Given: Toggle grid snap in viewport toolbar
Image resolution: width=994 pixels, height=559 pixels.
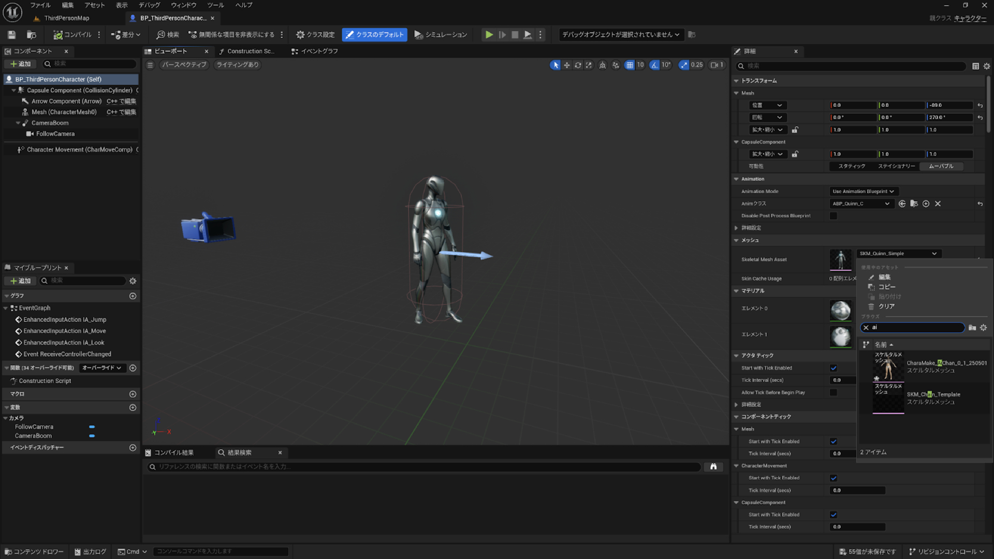Looking at the screenshot, I should click(x=630, y=65).
